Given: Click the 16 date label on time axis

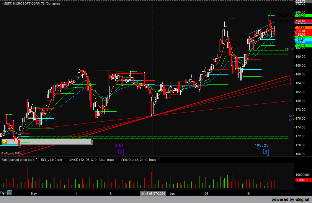Looking at the screenshot, I should coord(248,194).
